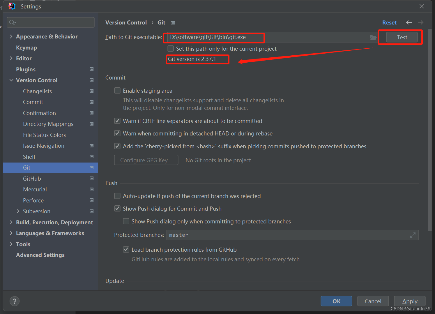Expand Languages & Frameworks section

tap(11, 233)
